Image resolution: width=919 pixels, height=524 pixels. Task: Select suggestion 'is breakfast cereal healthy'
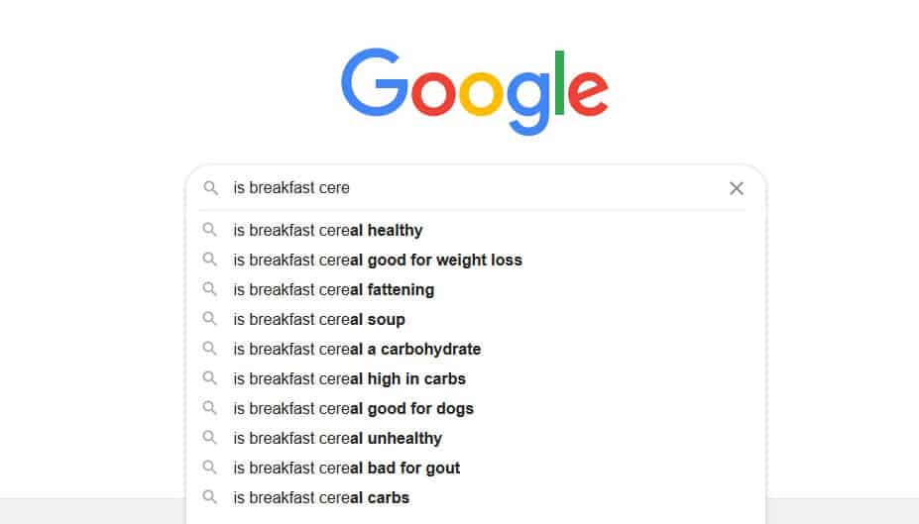tap(475, 230)
